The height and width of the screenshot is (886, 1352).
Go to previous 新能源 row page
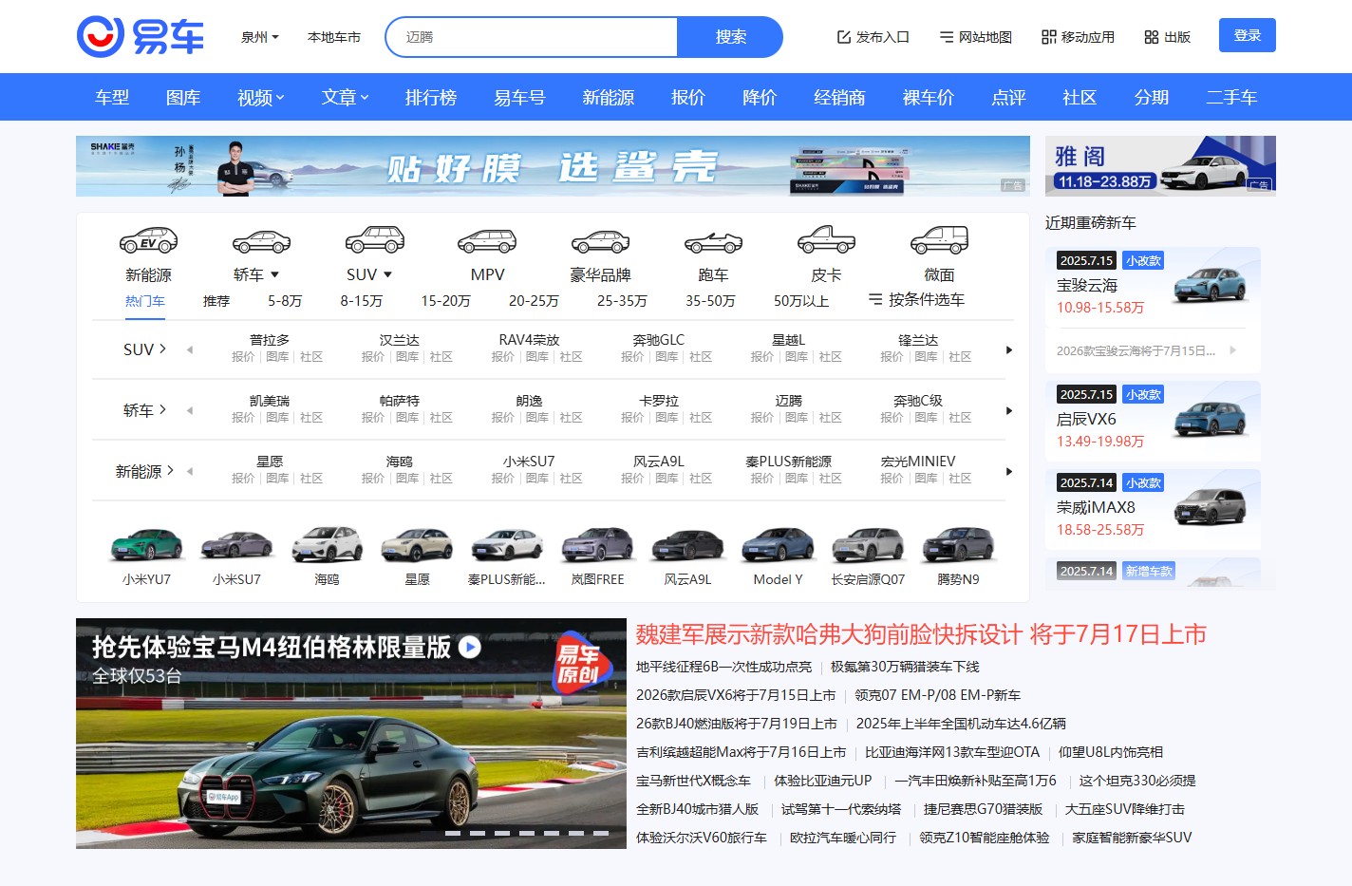tap(190, 471)
